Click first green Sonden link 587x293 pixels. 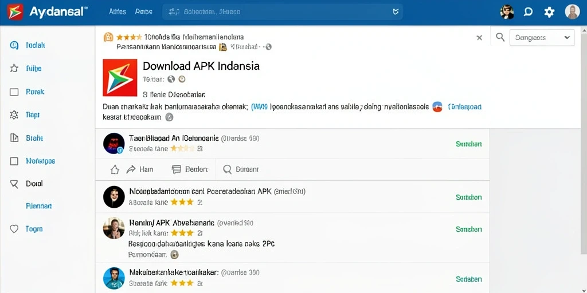[x=469, y=144]
